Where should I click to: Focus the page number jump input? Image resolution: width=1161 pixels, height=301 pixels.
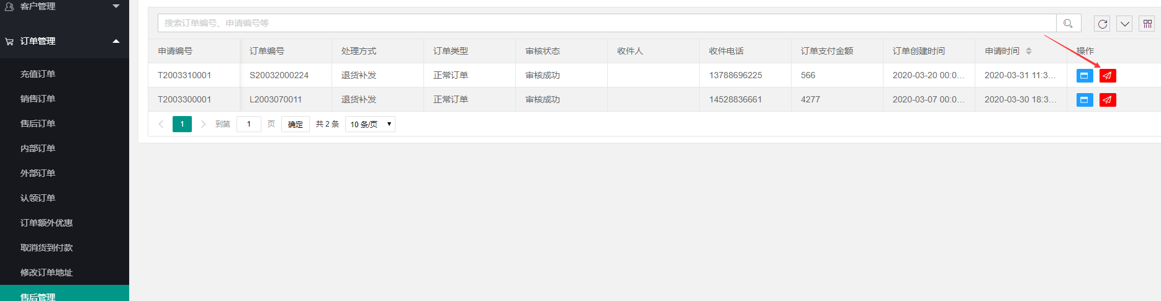coord(249,124)
